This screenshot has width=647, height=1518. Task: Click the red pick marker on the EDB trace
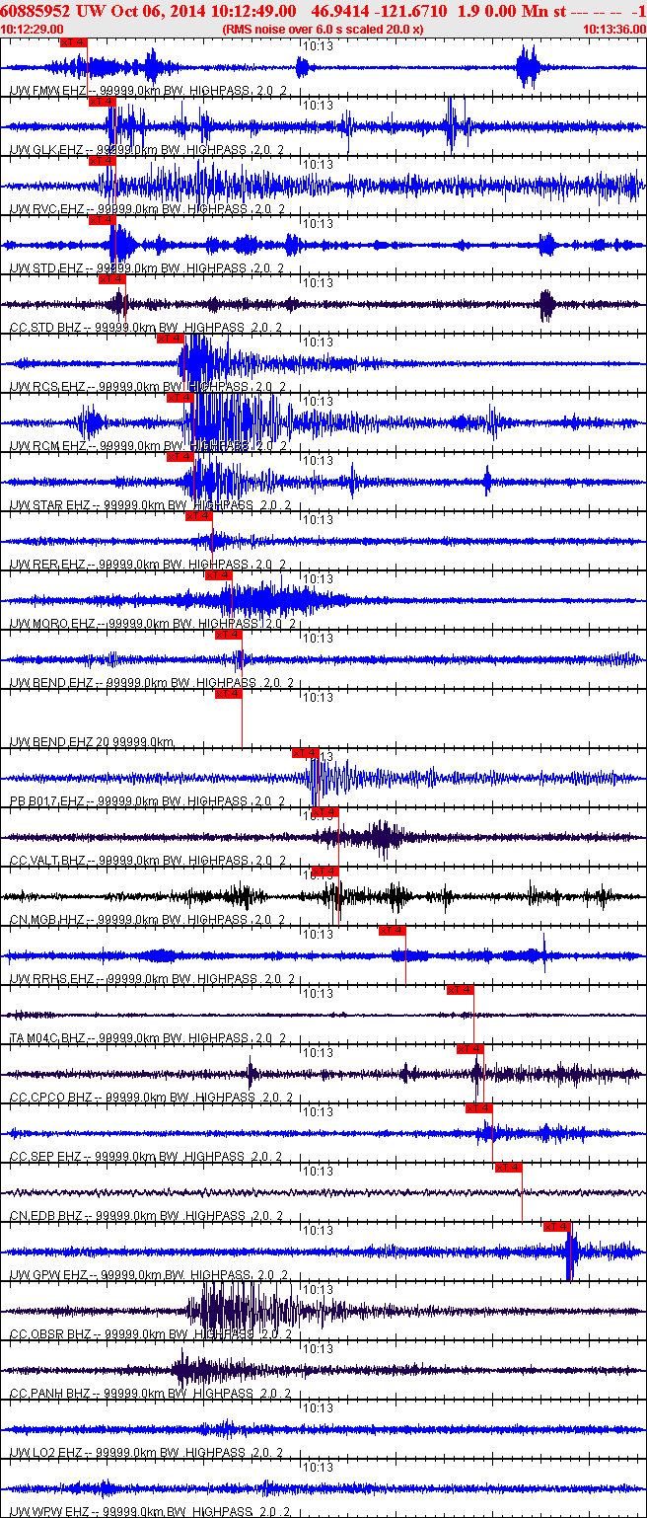click(x=508, y=1168)
